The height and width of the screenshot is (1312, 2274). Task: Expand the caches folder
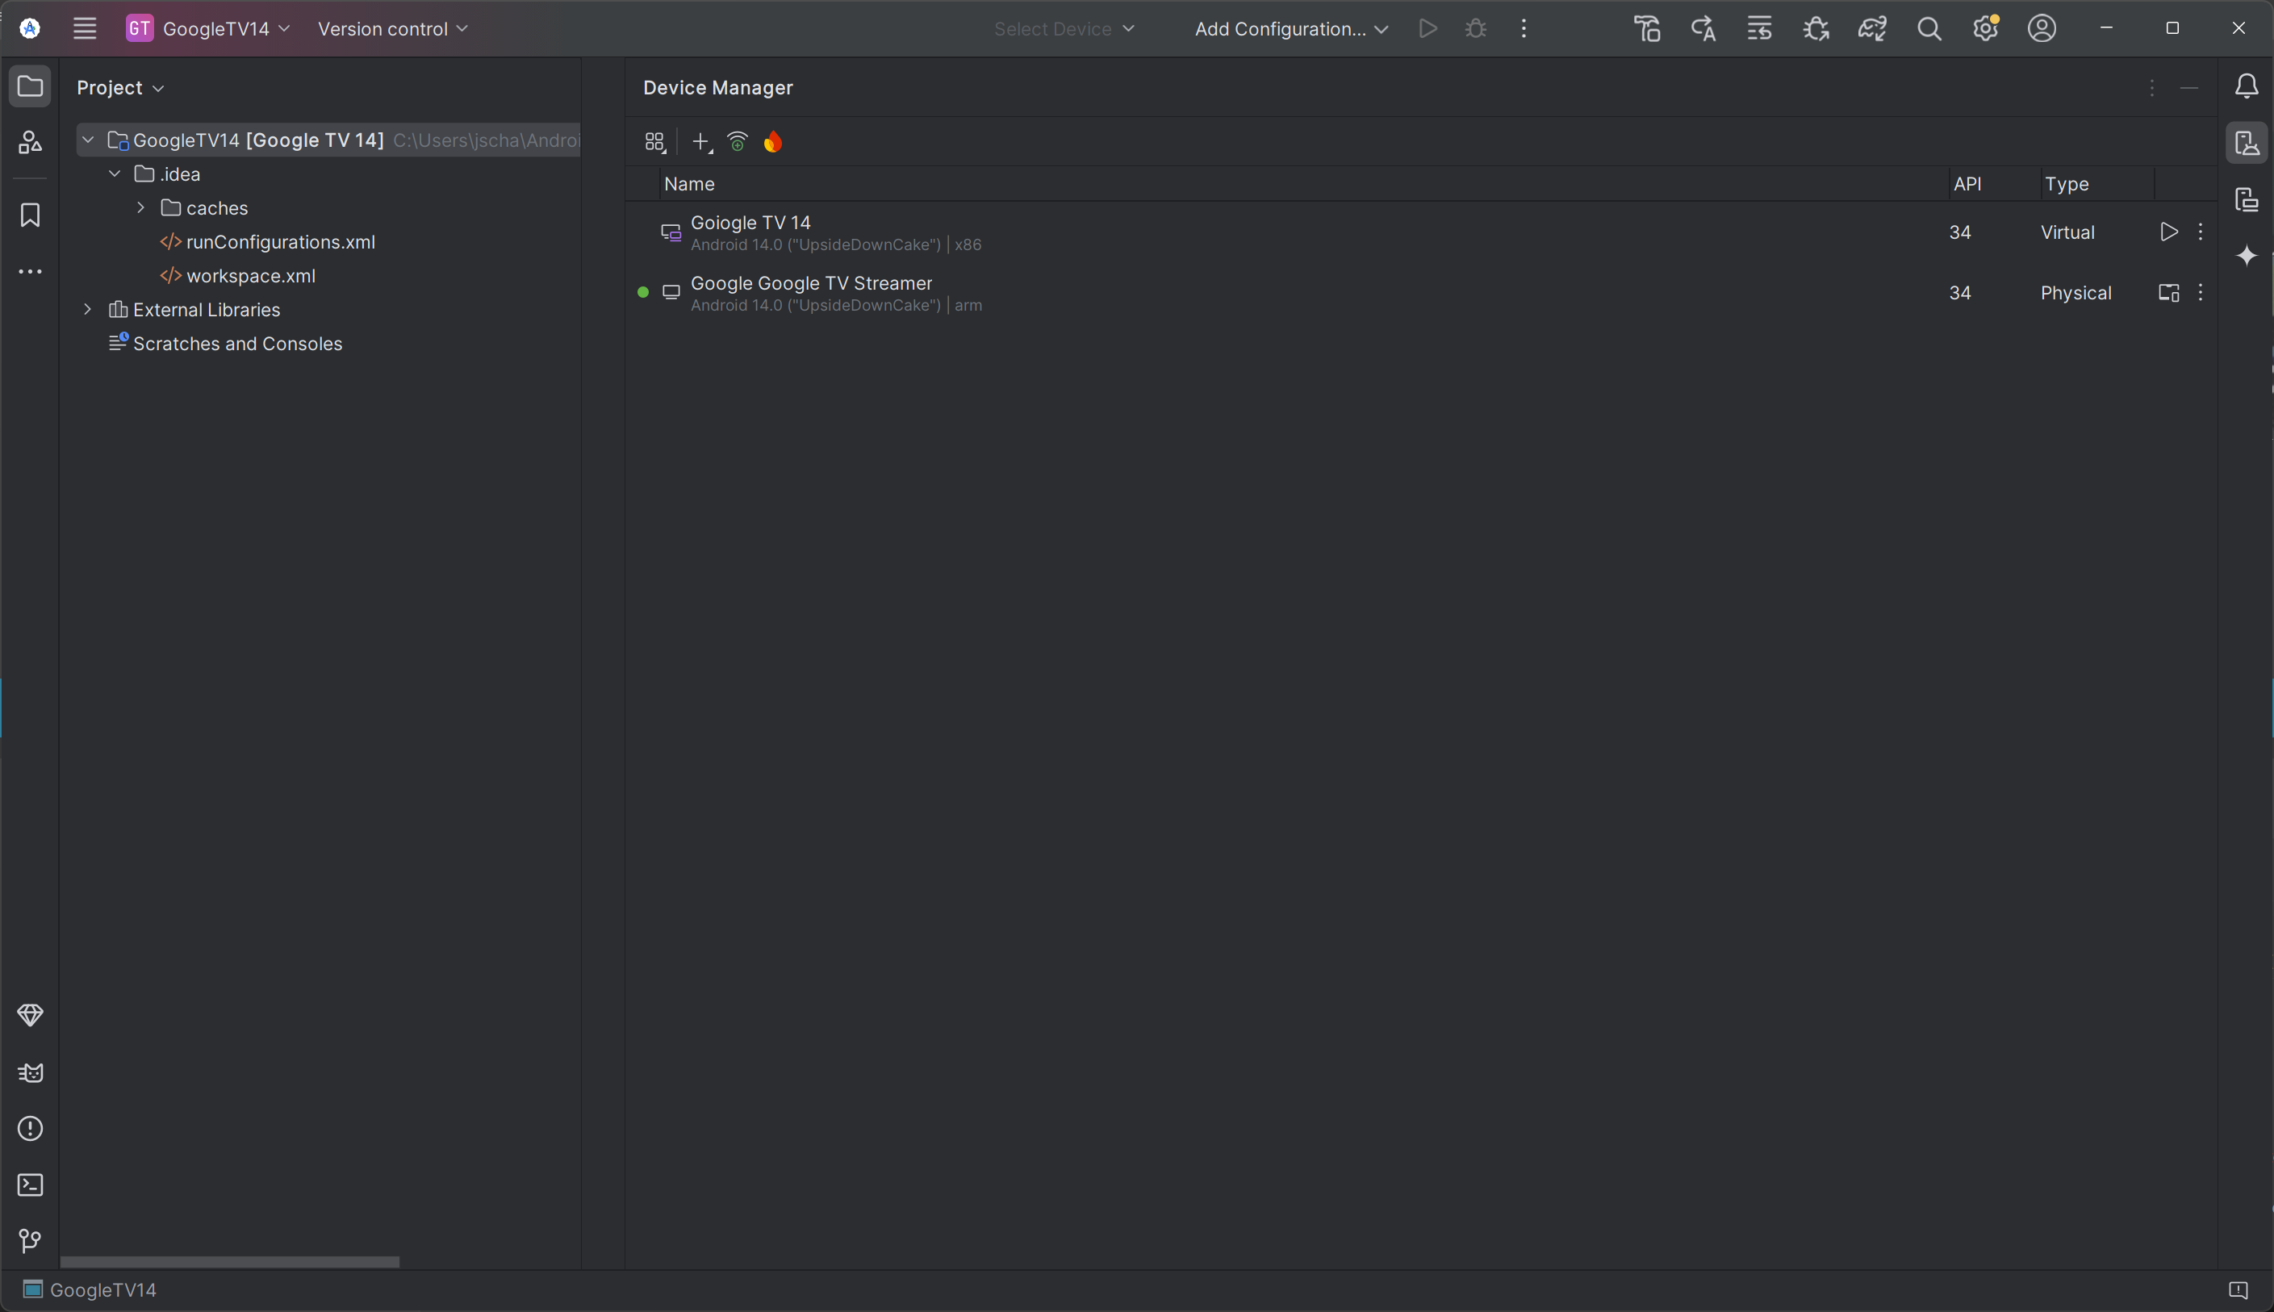(x=140, y=208)
